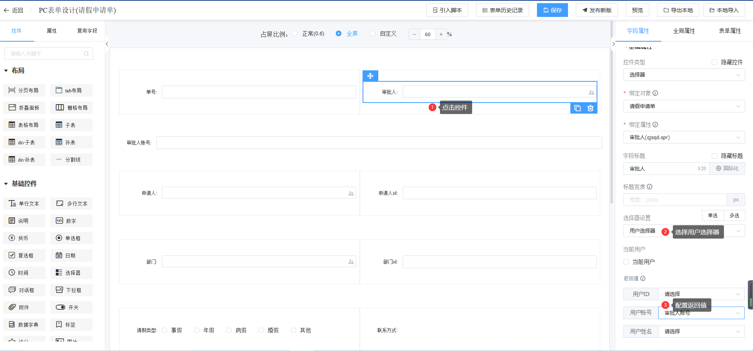
Task: Click the 审批人账号 input field
Action: (379, 143)
